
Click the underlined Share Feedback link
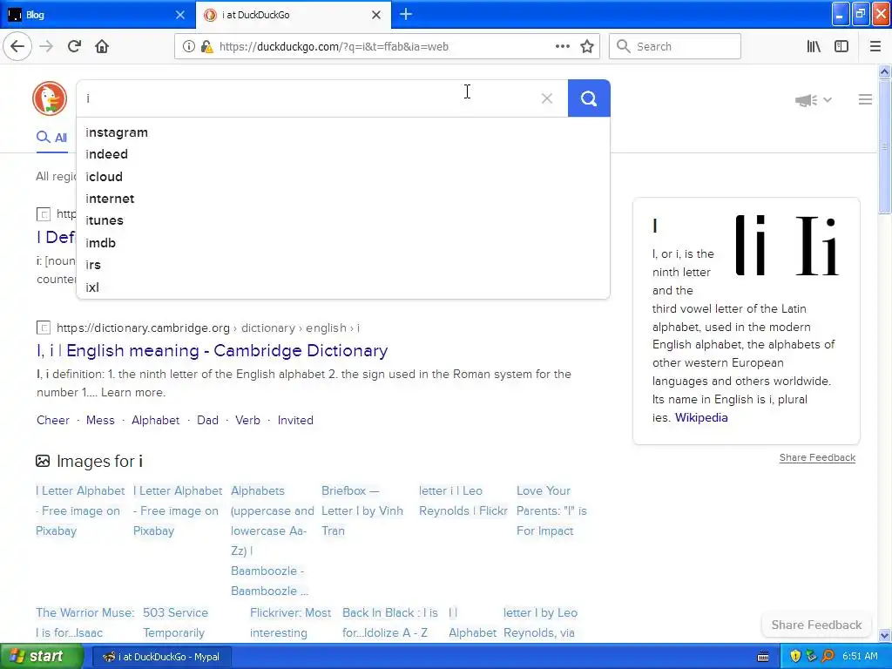[x=817, y=458]
